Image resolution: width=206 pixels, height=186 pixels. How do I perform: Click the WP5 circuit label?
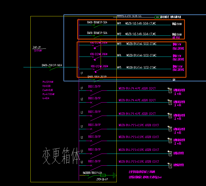pyautogui.click(x=119, y=67)
